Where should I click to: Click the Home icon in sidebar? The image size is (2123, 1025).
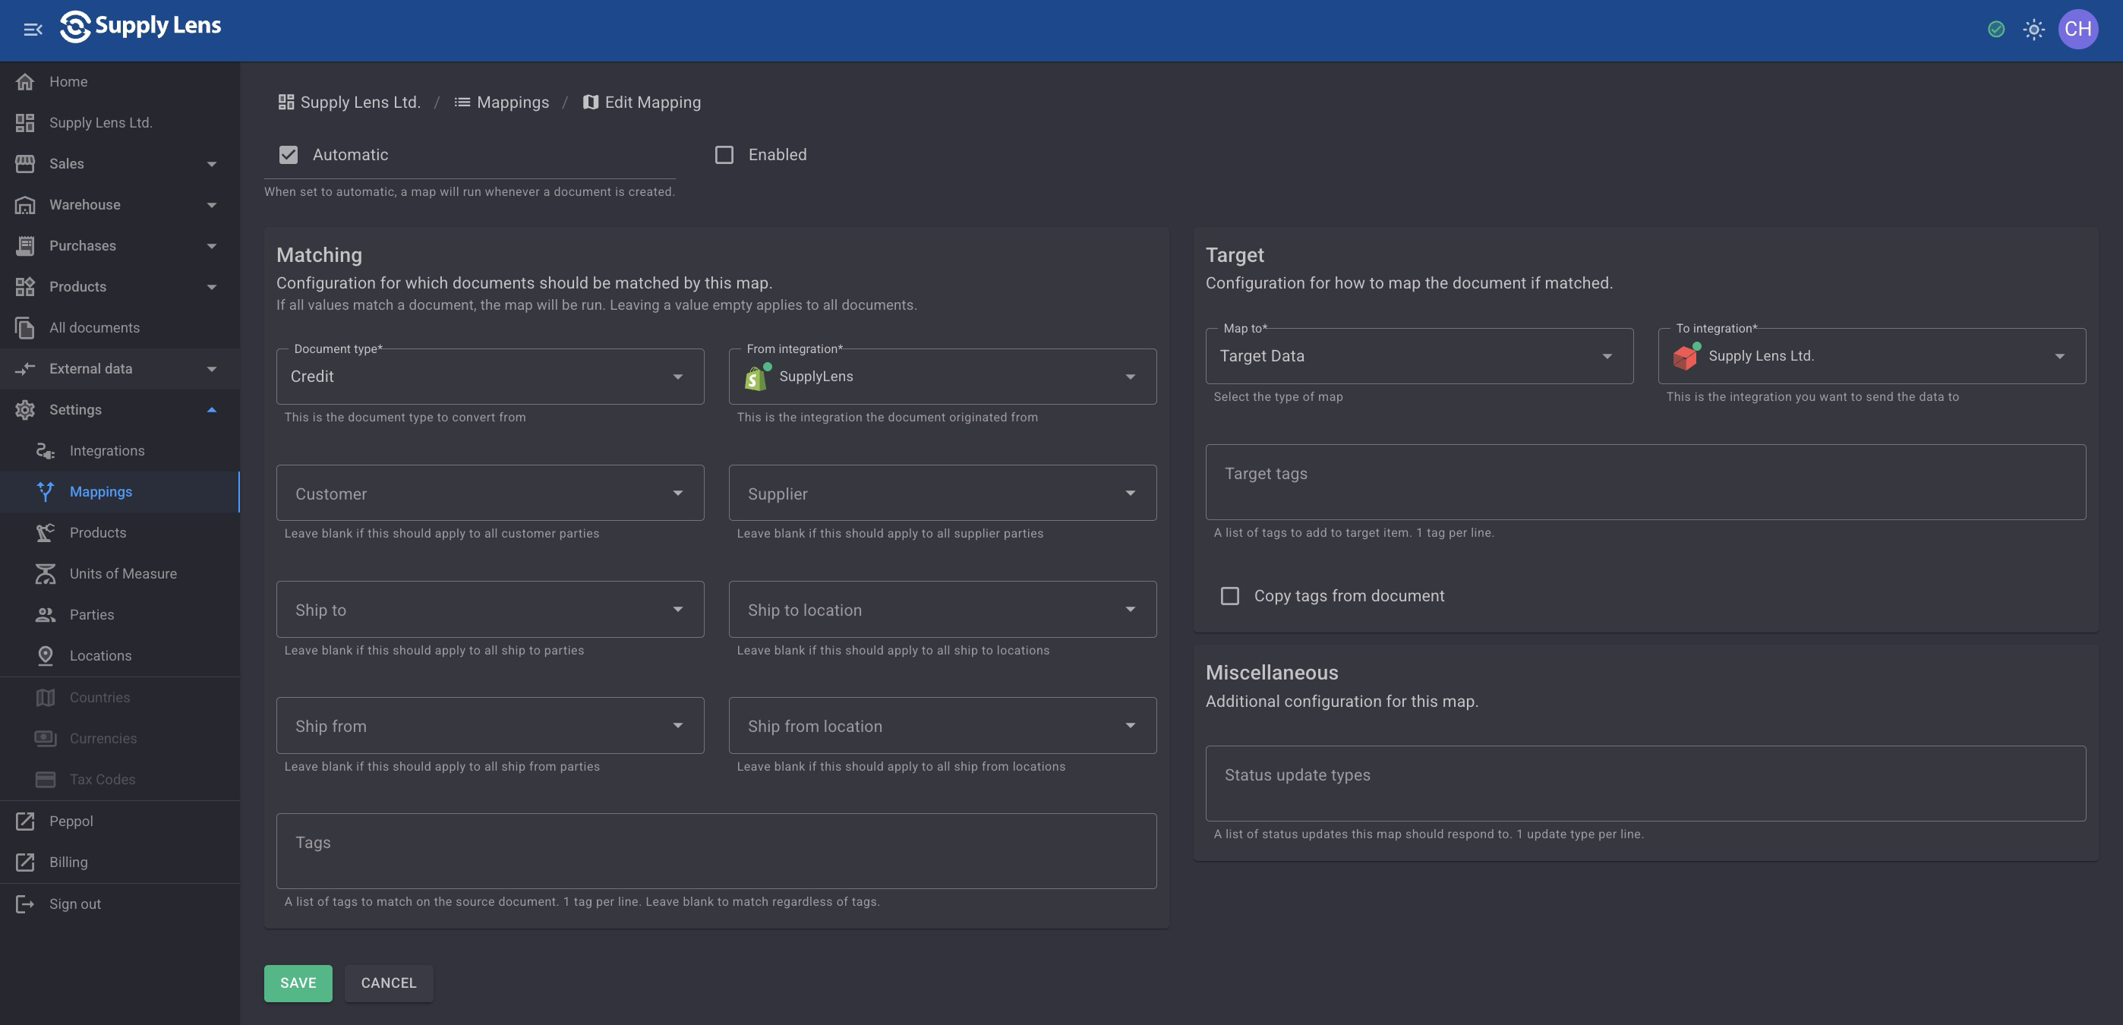[x=25, y=81]
